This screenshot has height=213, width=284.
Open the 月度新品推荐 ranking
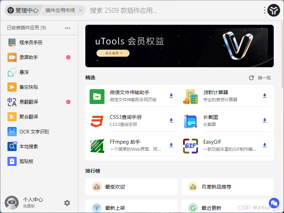[x=227, y=187]
